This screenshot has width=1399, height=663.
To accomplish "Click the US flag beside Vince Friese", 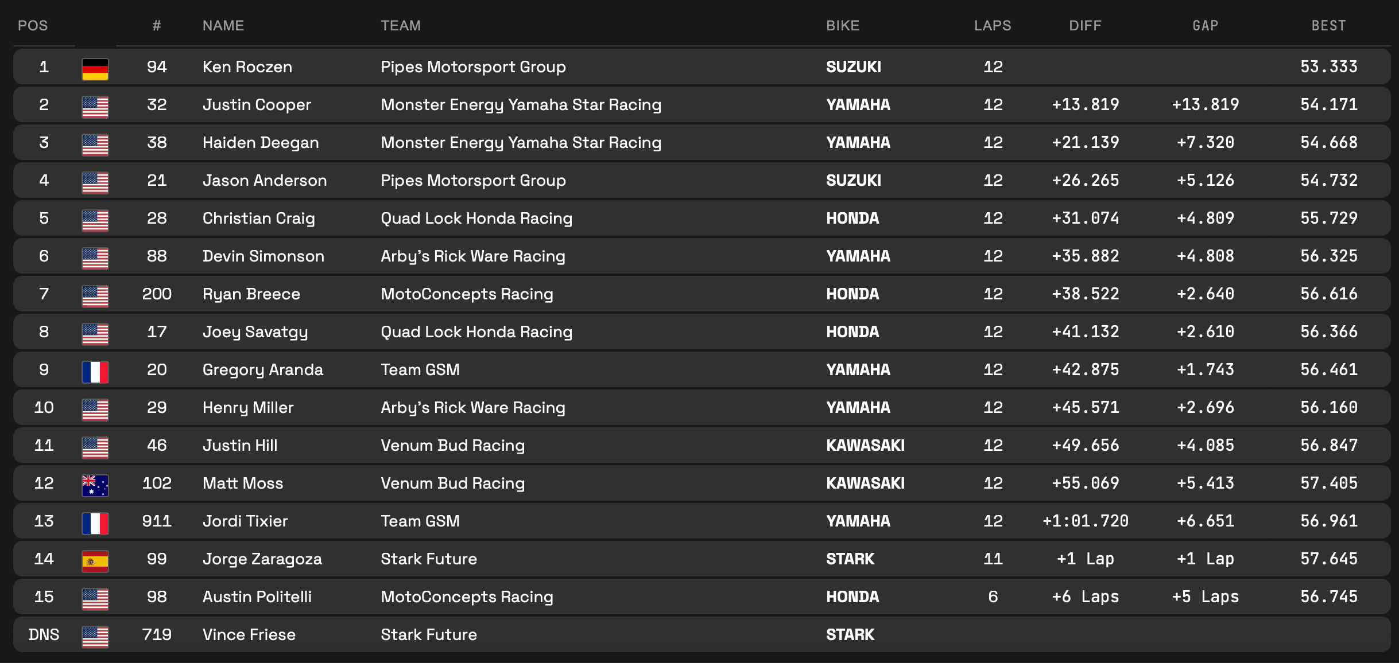I will [x=95, y=637].
